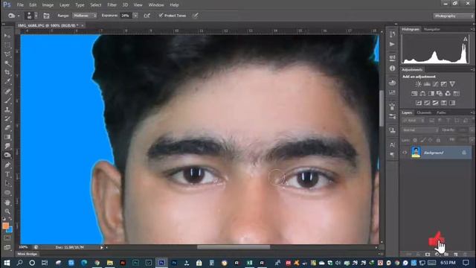Add a Brightness/Contrast adjustment
Viewport: 476px width, 268px height.
[x=418, y=84]
